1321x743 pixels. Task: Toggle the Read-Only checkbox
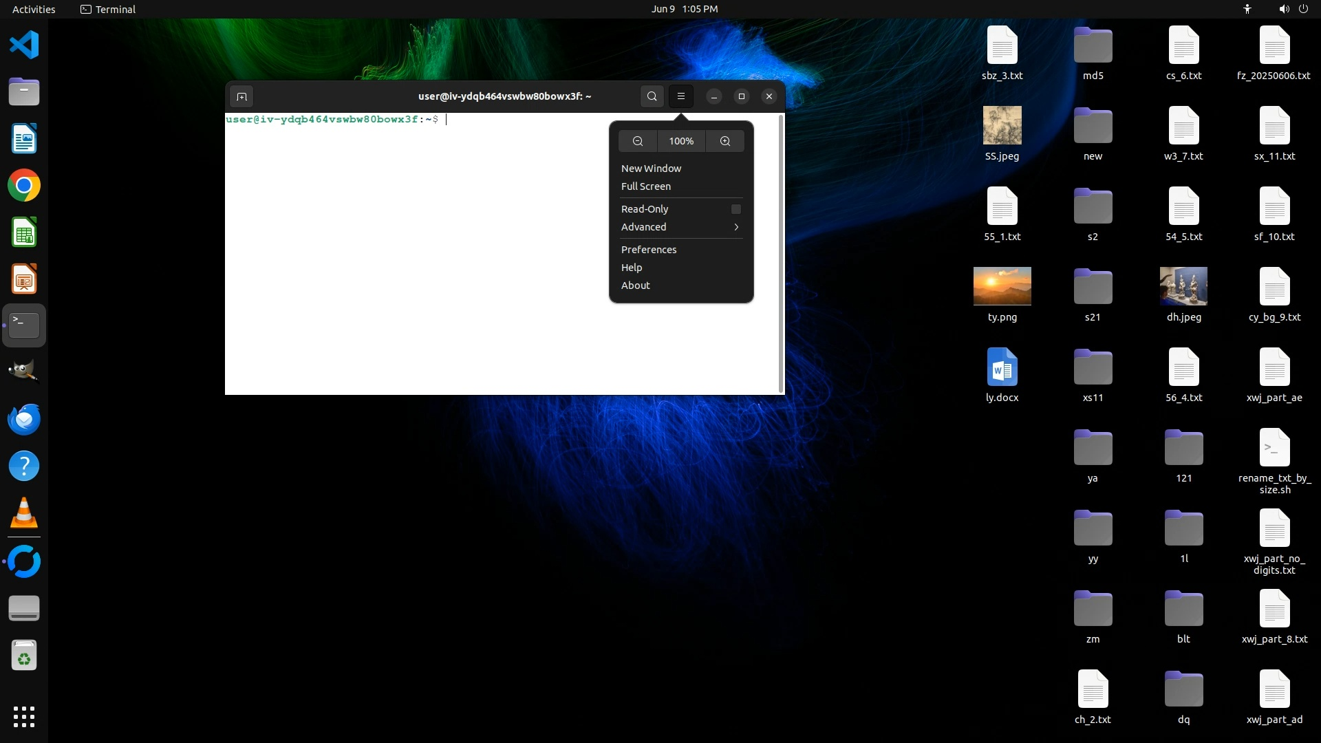(735, 209)
